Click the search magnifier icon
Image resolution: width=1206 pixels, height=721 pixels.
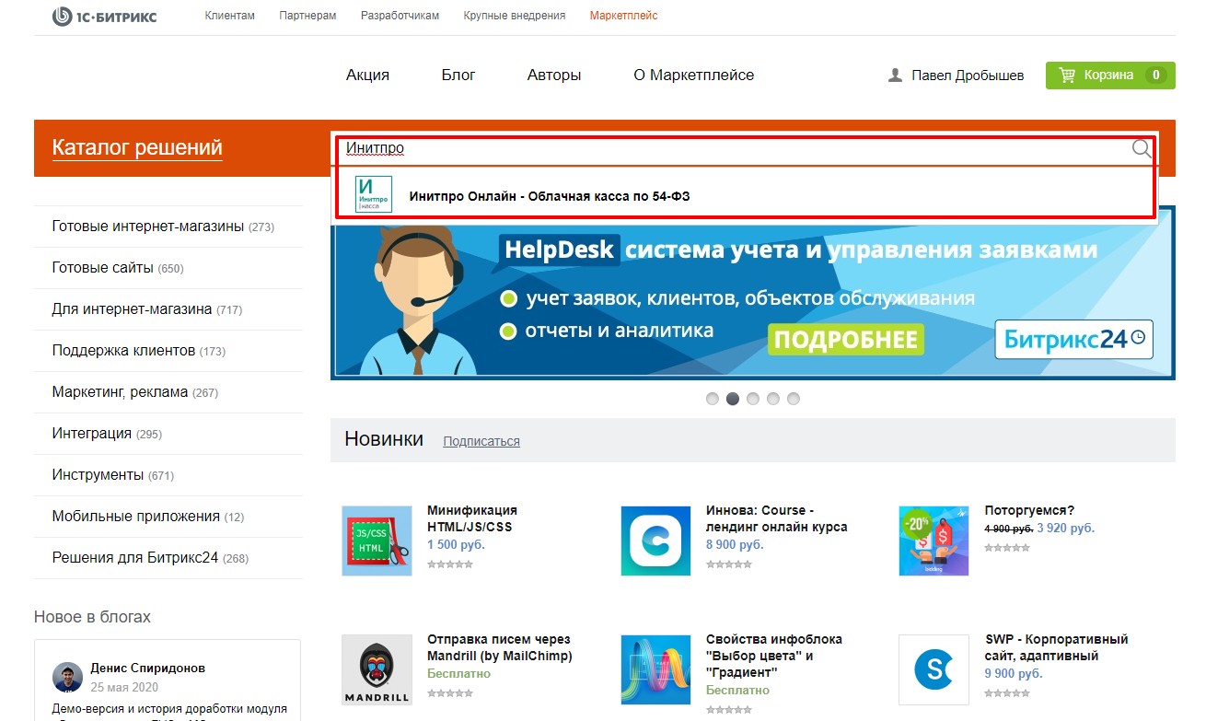(x=1142, y=149)
